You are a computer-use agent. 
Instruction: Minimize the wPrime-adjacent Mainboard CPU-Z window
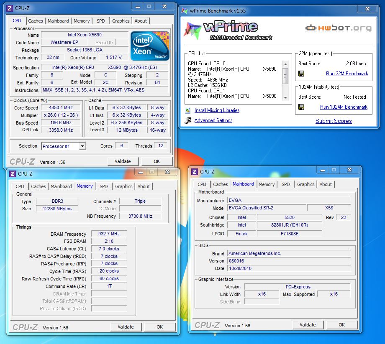coord(323,170)
